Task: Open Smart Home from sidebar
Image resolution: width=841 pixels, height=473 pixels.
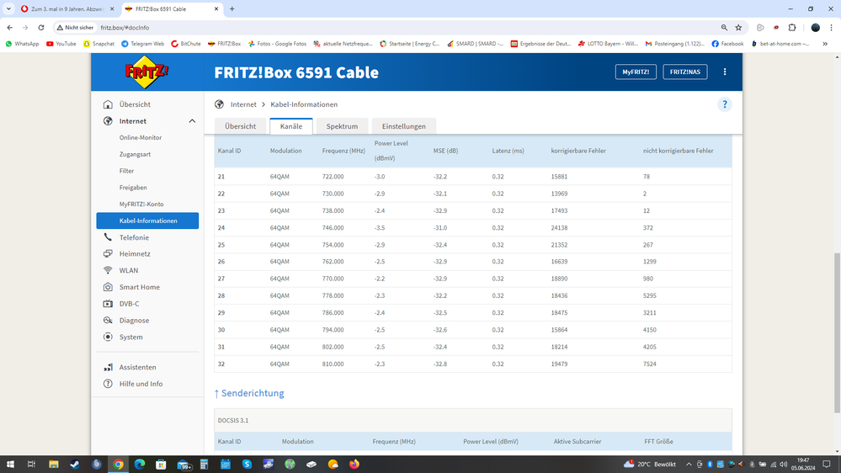Action: pos(139,287)
